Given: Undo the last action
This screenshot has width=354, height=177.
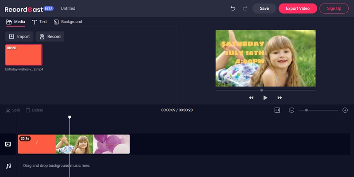Looking at the screenshot, I should point(233,8).
